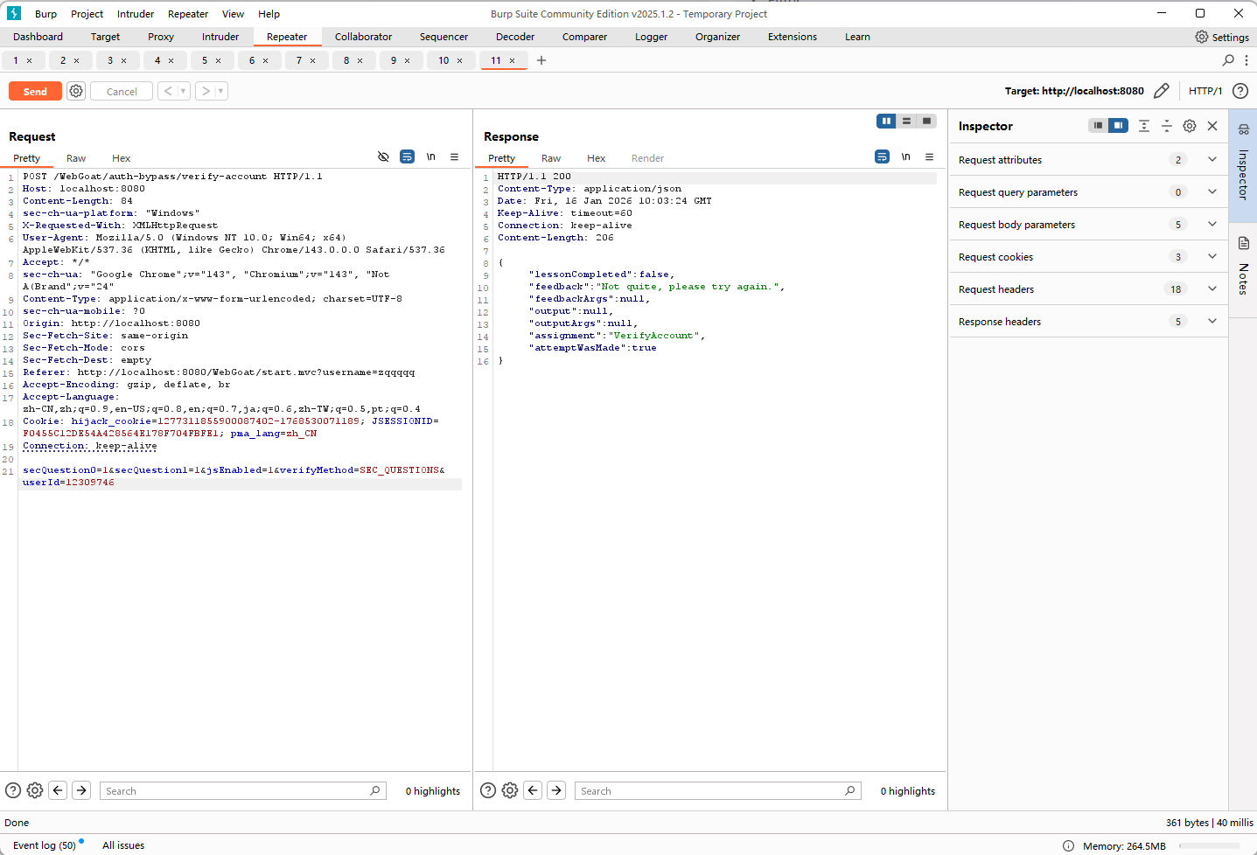Click the memory usage bar
This screenshot has height=855, width=1257.
tap(1209, 845)
